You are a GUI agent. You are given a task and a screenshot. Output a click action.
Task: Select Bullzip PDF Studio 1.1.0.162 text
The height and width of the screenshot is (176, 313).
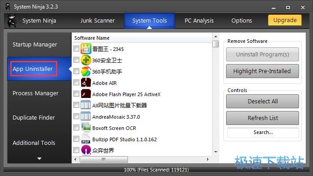(125, 139)
